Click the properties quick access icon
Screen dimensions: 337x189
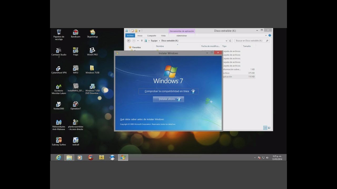(132, 31)
